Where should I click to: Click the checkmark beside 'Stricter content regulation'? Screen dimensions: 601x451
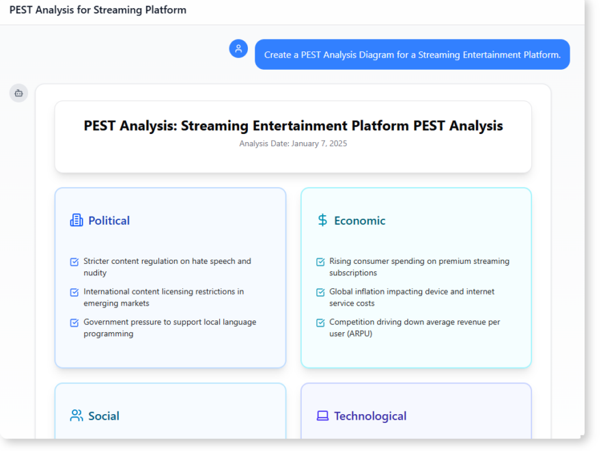click(73, 262)
